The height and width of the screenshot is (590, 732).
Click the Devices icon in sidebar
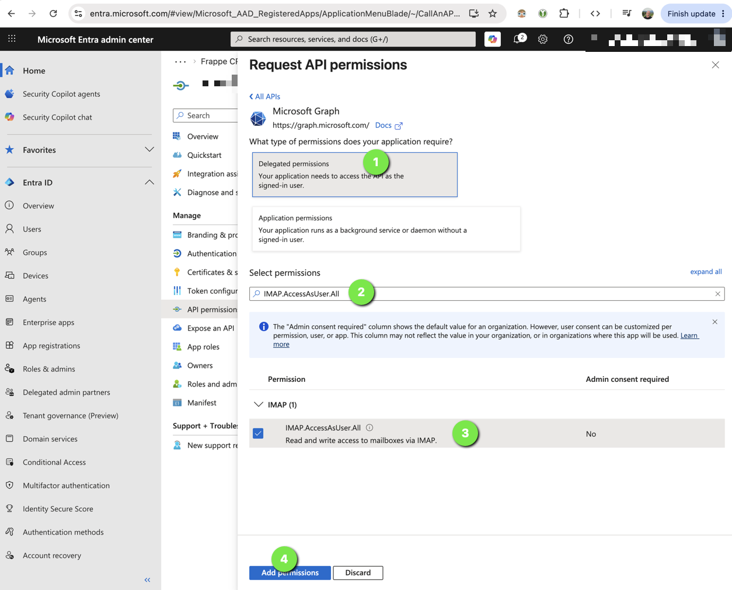click(x=10, y=276)
